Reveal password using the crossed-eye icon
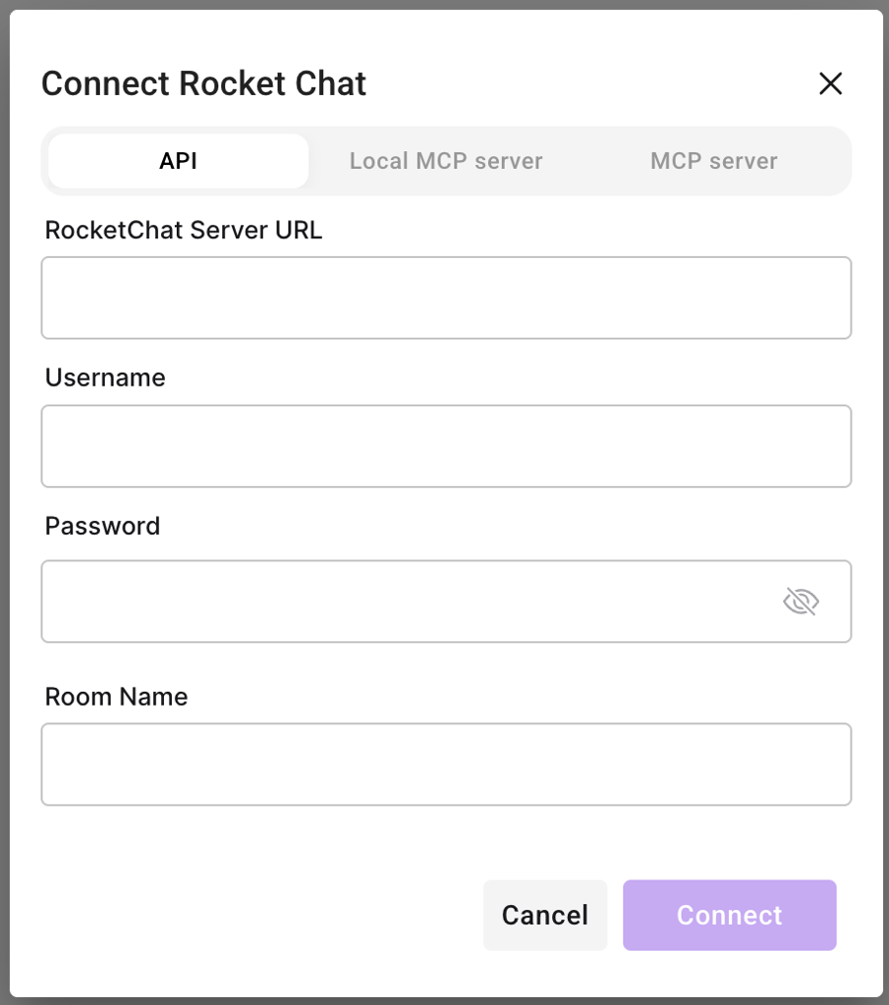Viewport: 889px width, 1005px height. 801,601
